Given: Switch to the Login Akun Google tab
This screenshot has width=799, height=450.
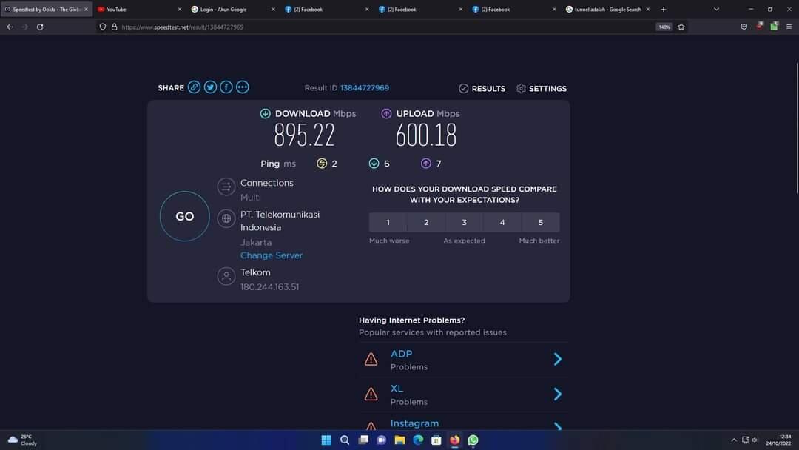Looking at the screenshot, I should click(x=222, y=9).
